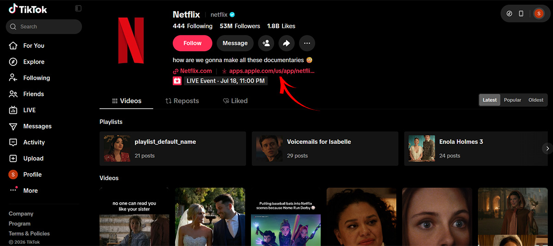
Task: Open the three-dot more options button
Action: coord(307,43)
